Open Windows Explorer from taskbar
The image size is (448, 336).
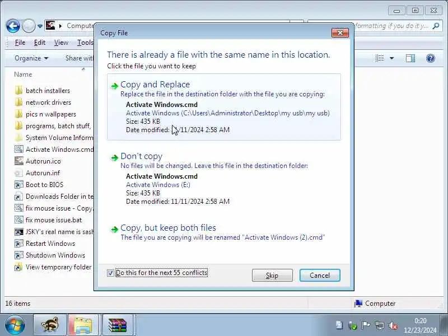(83, 325)
